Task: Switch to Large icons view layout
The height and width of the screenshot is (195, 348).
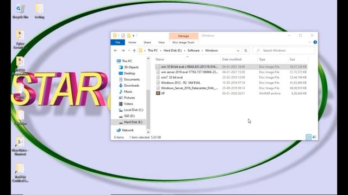Action: click(x=314, y=137)
